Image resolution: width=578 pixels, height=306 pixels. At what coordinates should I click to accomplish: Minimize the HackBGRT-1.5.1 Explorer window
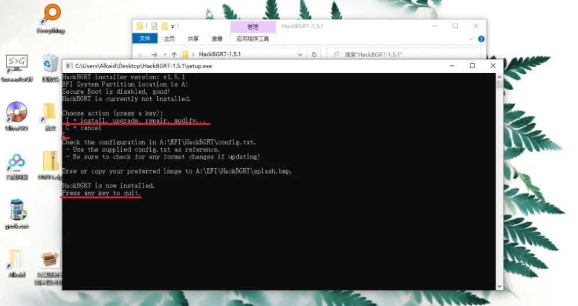pyautogui.click(x=435, y=26)
